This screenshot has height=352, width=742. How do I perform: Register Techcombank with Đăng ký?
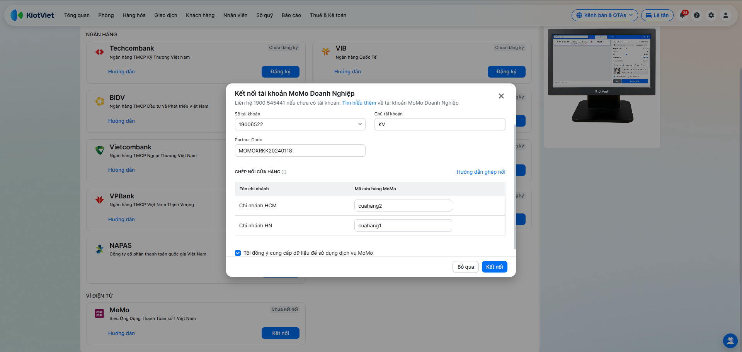[x=281, y=72]
